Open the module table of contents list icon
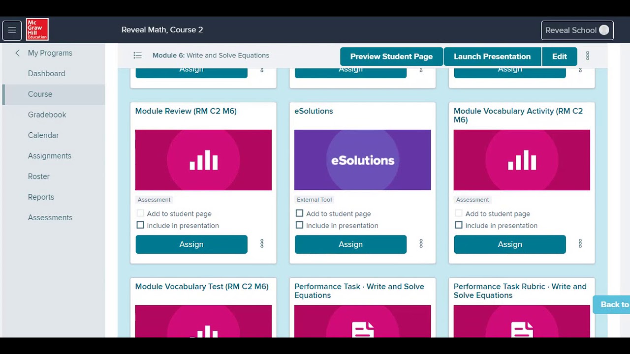The width and height of the screenshot is (630, 354). [138, 56]
